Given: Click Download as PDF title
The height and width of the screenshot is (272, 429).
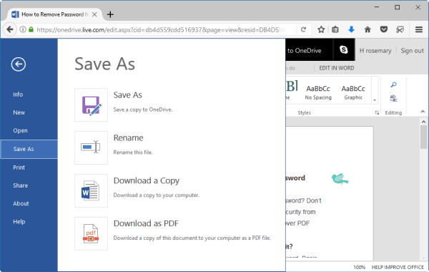Looking at the screenshot, I should pyautogui.click(x=146, y=223).
